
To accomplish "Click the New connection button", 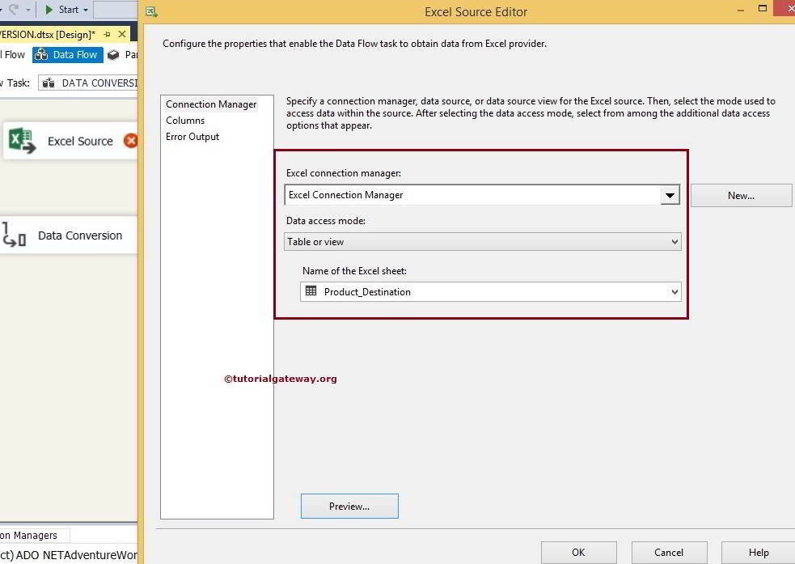I will coord(741,195).
